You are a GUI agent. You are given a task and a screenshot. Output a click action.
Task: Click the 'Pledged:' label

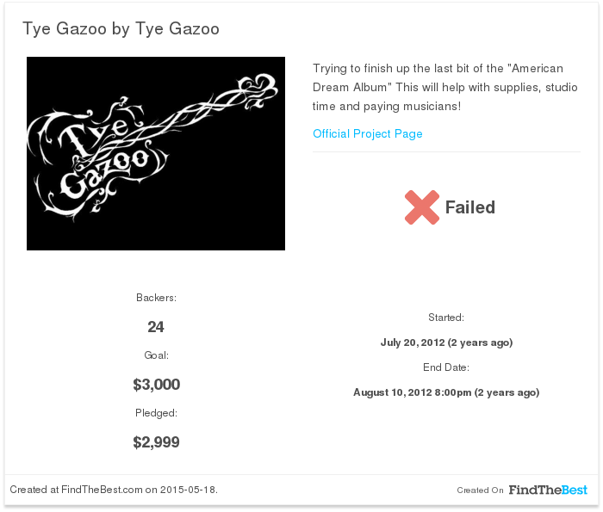pyautogui.click(x=156, y=413)
